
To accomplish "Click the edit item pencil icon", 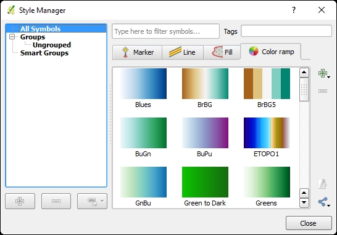I will pos(323,184).
